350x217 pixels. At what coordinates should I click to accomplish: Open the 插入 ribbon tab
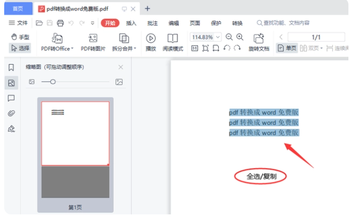(x=131, y=23)
